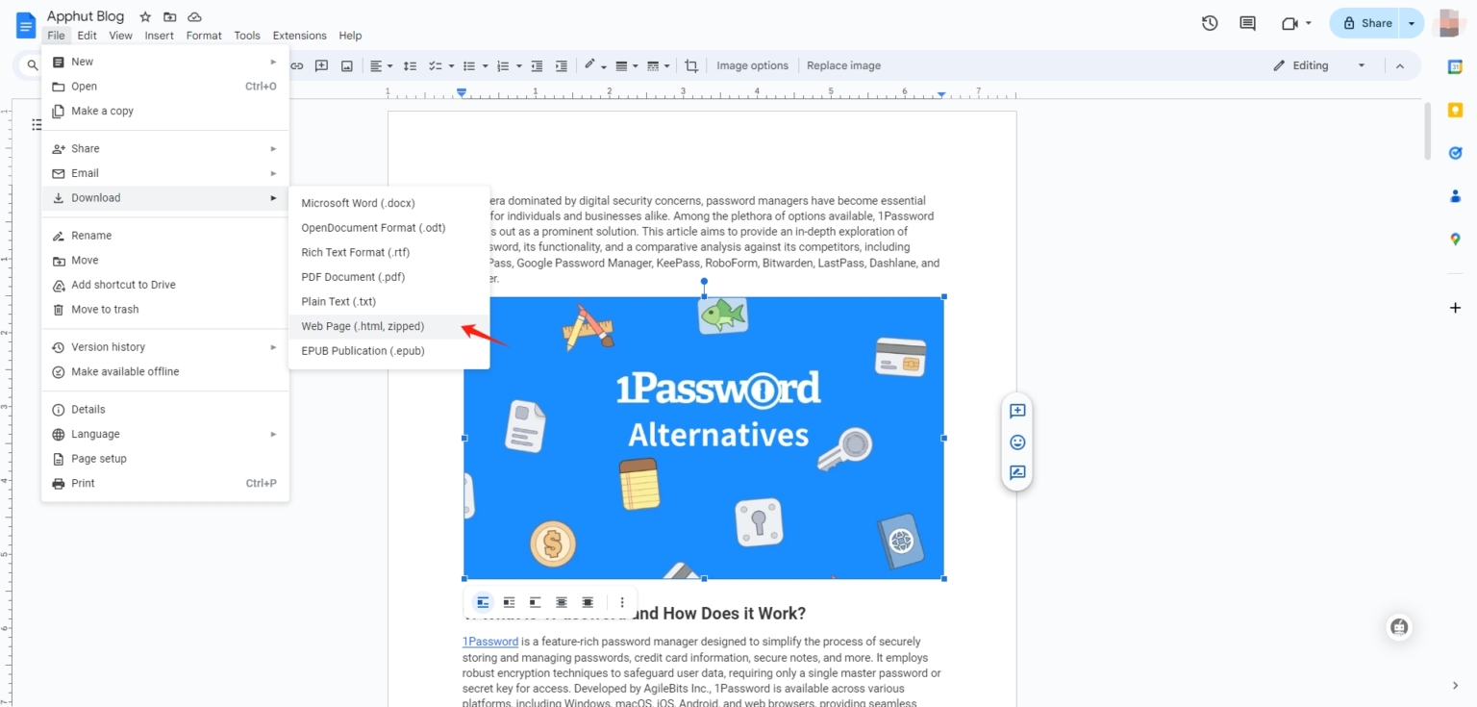Add a comment via the toolbar icon

pyautogui.click(x=321, y=64)
